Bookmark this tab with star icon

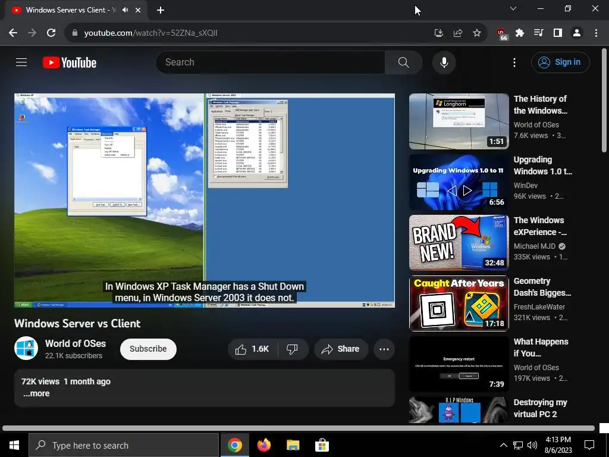pos(477,33)
